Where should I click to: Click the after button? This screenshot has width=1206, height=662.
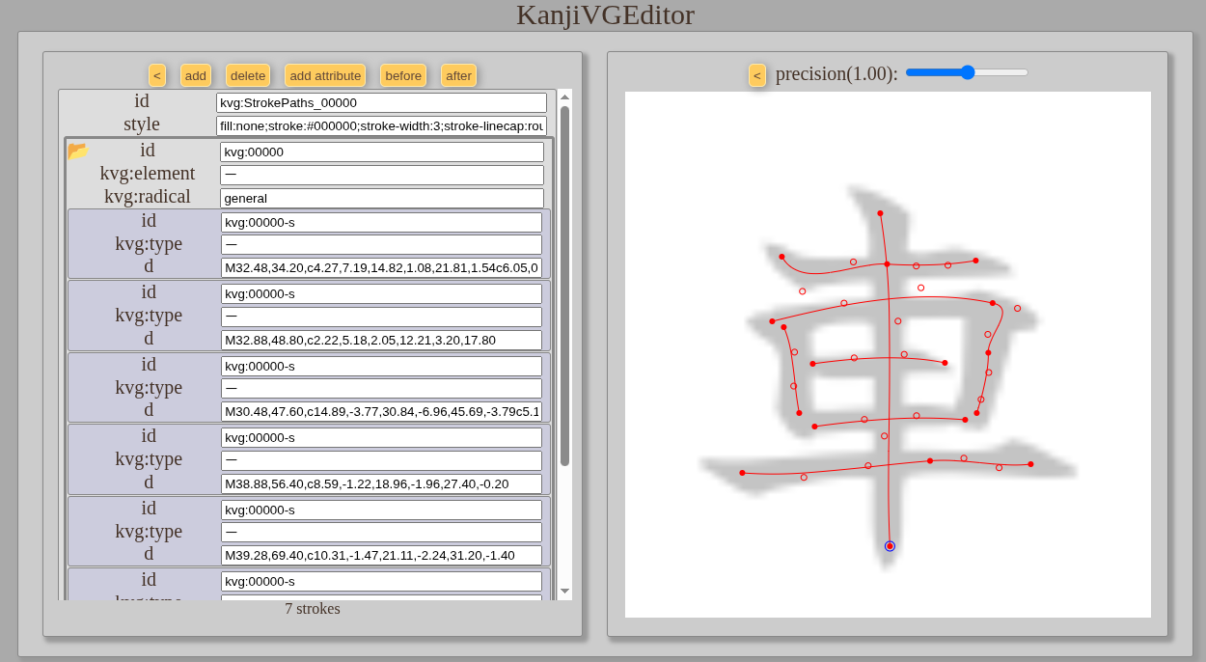458,75
